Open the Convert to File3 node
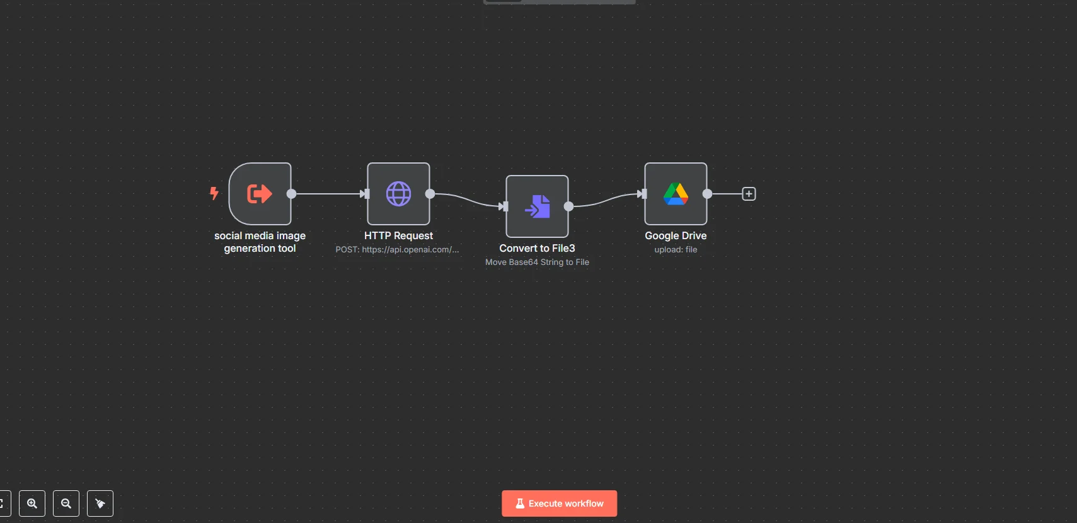 coord(537,206)
